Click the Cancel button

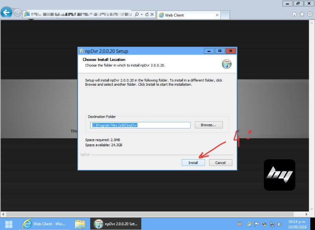[220, 163]
